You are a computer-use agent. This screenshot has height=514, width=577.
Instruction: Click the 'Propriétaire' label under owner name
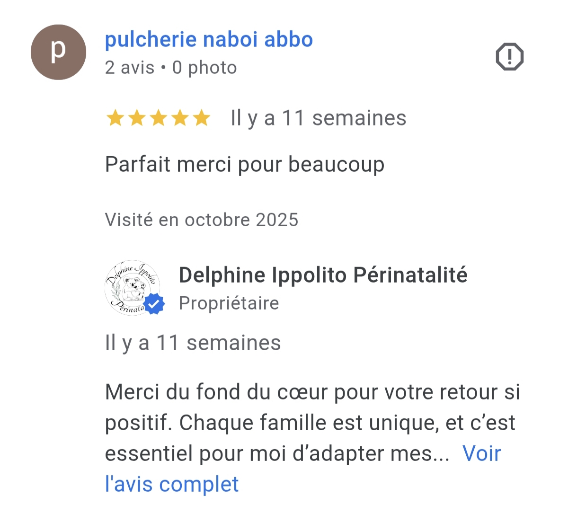(229, 303)
